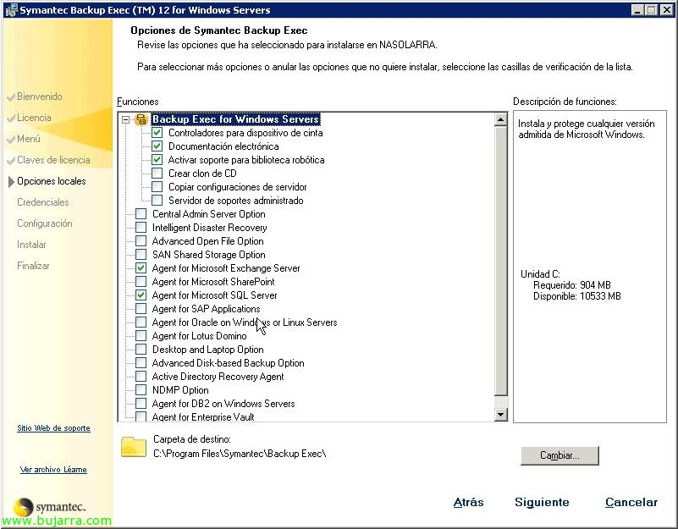The width and height of the screenshot is (678, 529).
Task: Select the NDMP Option label
Action: (180, 390)
